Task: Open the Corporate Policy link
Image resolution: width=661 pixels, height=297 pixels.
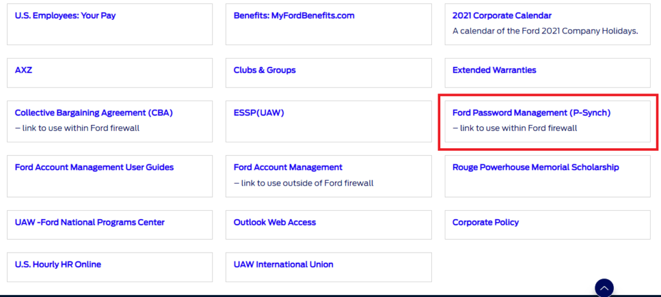Action: (x=485, y=222)
